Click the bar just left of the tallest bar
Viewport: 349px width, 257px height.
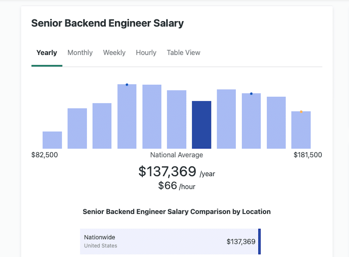point(102,126)
